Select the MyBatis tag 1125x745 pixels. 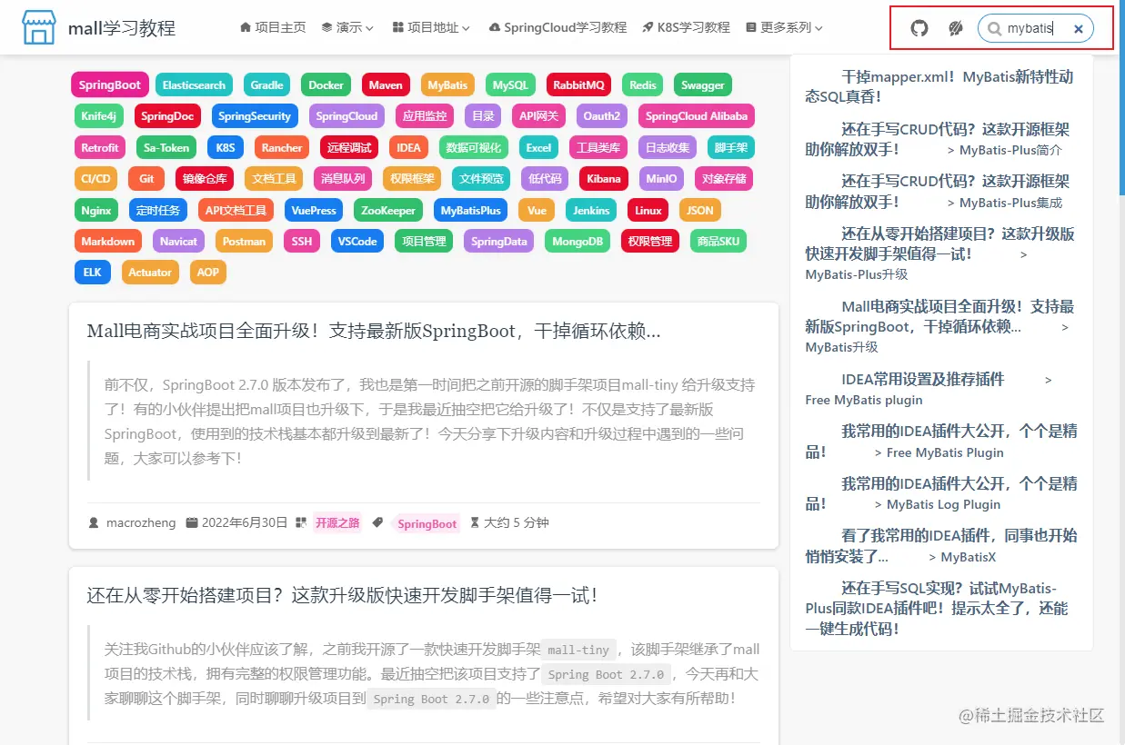(x=447, y=84)
